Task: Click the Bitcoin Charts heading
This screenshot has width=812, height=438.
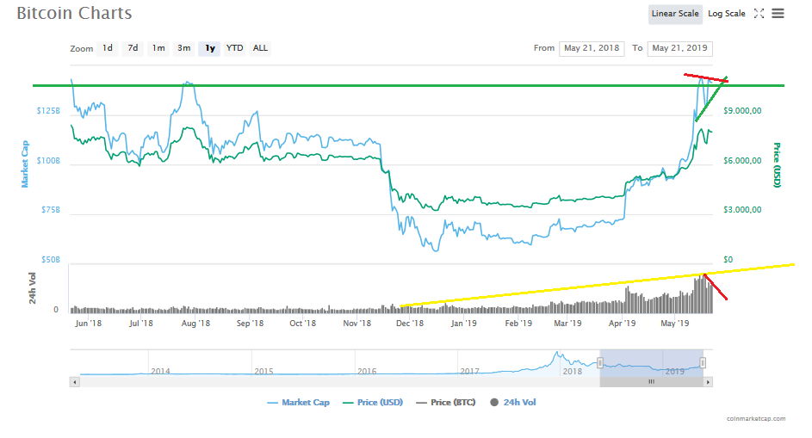Action: 74,13
